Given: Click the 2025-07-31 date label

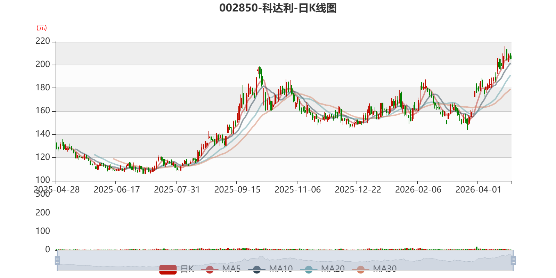Looking at the screenshot, I should 177,190.
